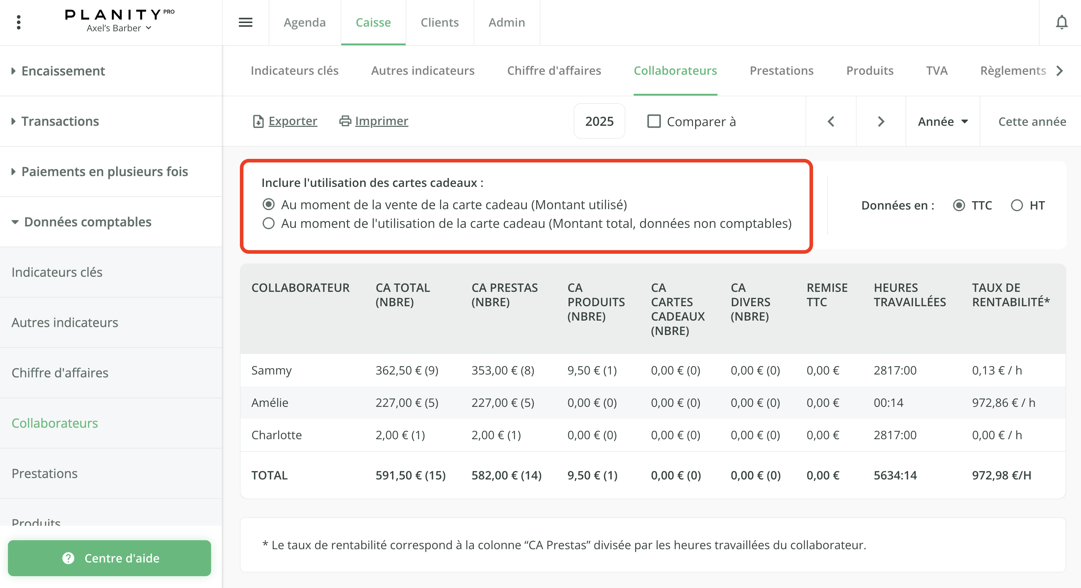Open the Prestations report tab
Screen dimensions: 1081x588
pos(781,70)
